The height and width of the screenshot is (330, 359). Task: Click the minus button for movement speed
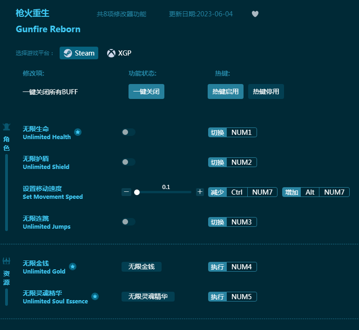pyautogui.click(x=126, y=192)
